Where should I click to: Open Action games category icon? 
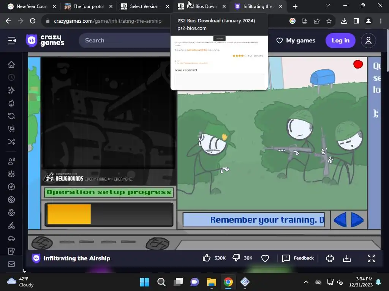point(11,174)
